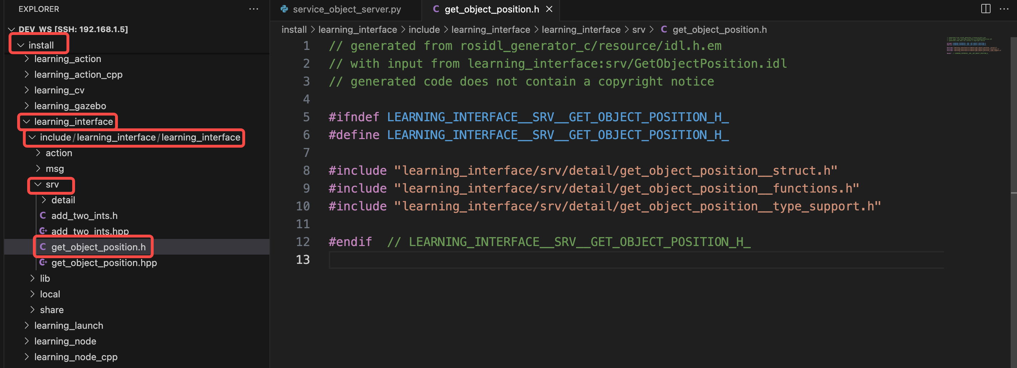Click the code minimap preview
Screen dimensions: 1017x368
(973, 45)
